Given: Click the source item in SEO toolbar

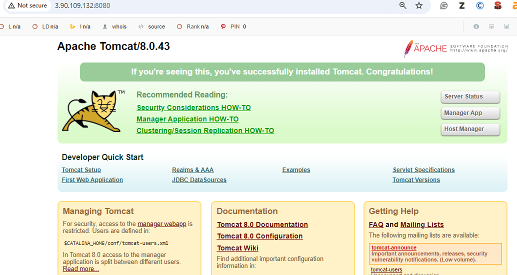Looking at the screenshot, I should pos(151,26).
